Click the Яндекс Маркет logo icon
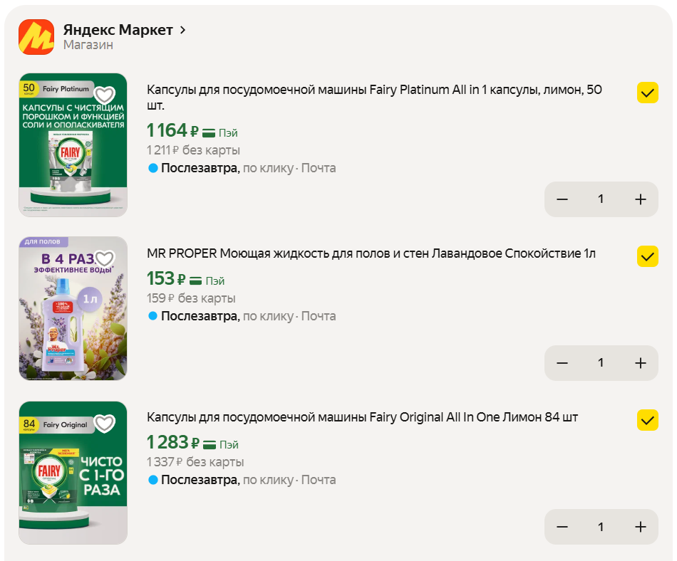The width and height of the screenshot is (677, 561). pyautogui.click(x=36, y=37)
